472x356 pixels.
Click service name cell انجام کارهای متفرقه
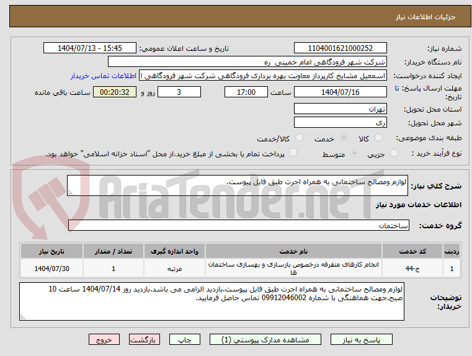pyautogui.click(x=293, y=269)
